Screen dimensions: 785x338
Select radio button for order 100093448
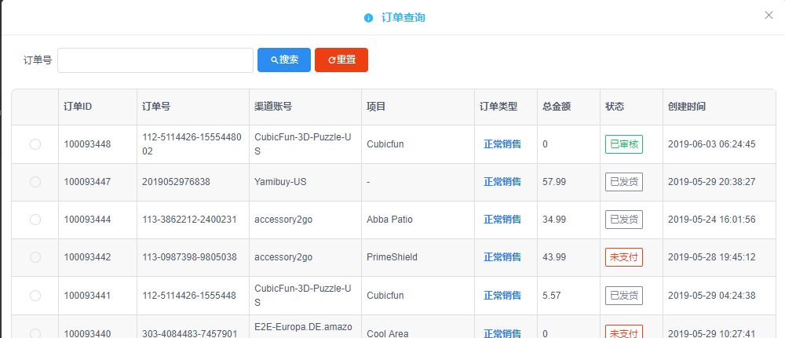click(35, 144)
